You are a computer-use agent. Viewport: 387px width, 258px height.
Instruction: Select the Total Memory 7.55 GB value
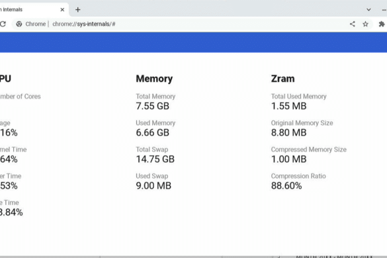(x=153, y=106)
